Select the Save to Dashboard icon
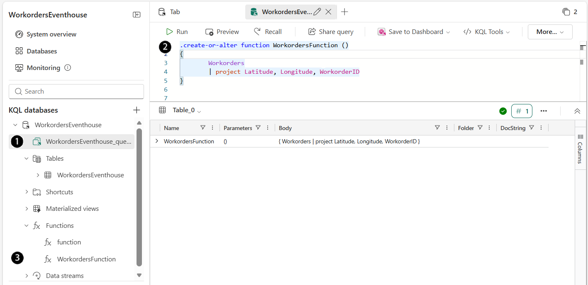Screen dimensions: 588x285 (381, 31)
